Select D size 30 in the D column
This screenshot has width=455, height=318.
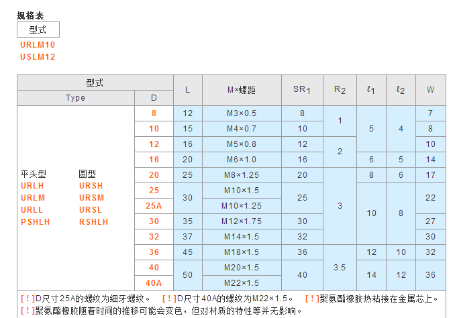(154, 221)
